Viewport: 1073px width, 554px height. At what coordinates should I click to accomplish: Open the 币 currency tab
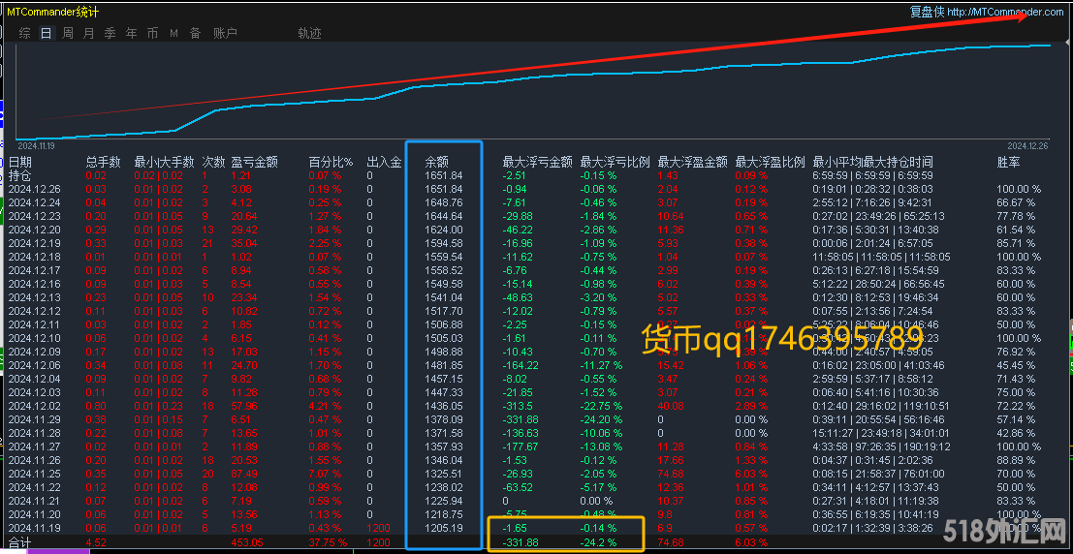[152, 33]
